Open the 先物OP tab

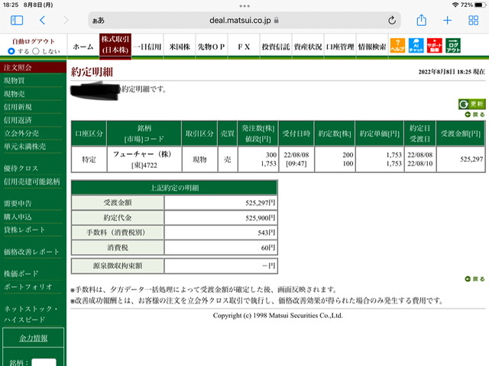(x=212, y=47)
